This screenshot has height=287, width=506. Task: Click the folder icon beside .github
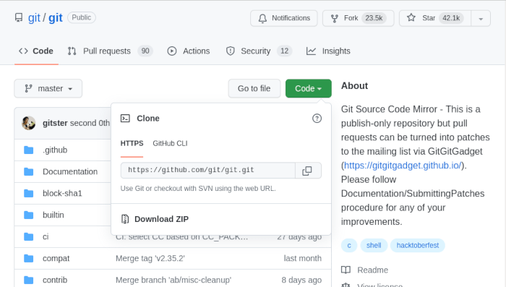click(29, 150)
